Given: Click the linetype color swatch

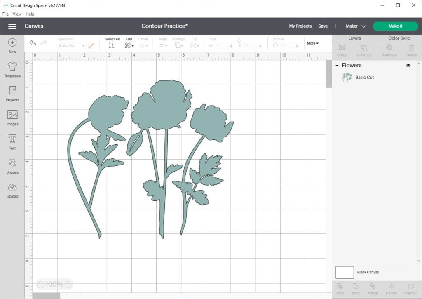Looking at the screenshot, I should tap(91, 46).
